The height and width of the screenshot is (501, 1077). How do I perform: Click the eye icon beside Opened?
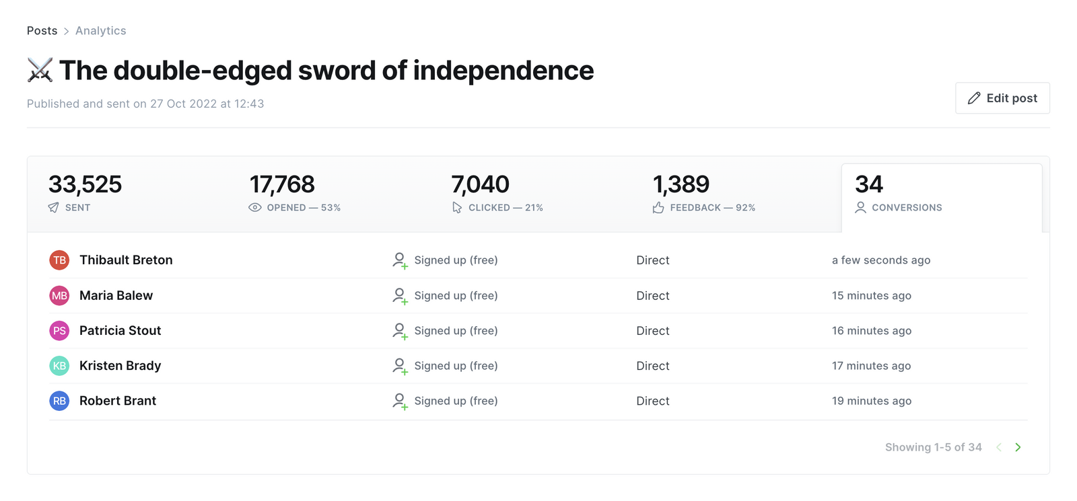255,208
